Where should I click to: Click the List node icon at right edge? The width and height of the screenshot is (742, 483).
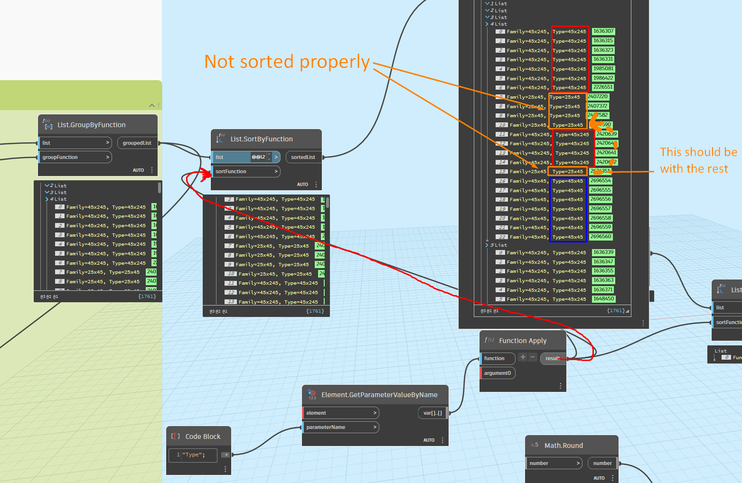tap(721, 289)
